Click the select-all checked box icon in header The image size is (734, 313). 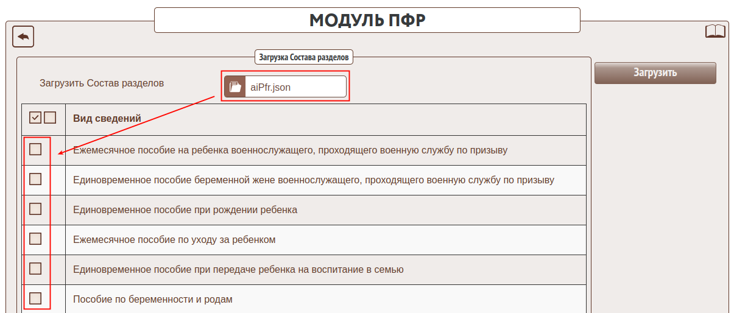(35, 118)
